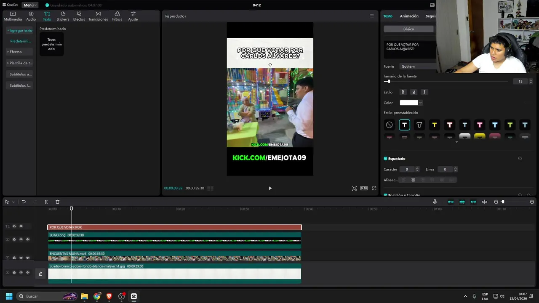Image resolution: width=539 pixels, height=303 pixels.
Task: Adjust the font size stepper
Action: click(531, 82)
